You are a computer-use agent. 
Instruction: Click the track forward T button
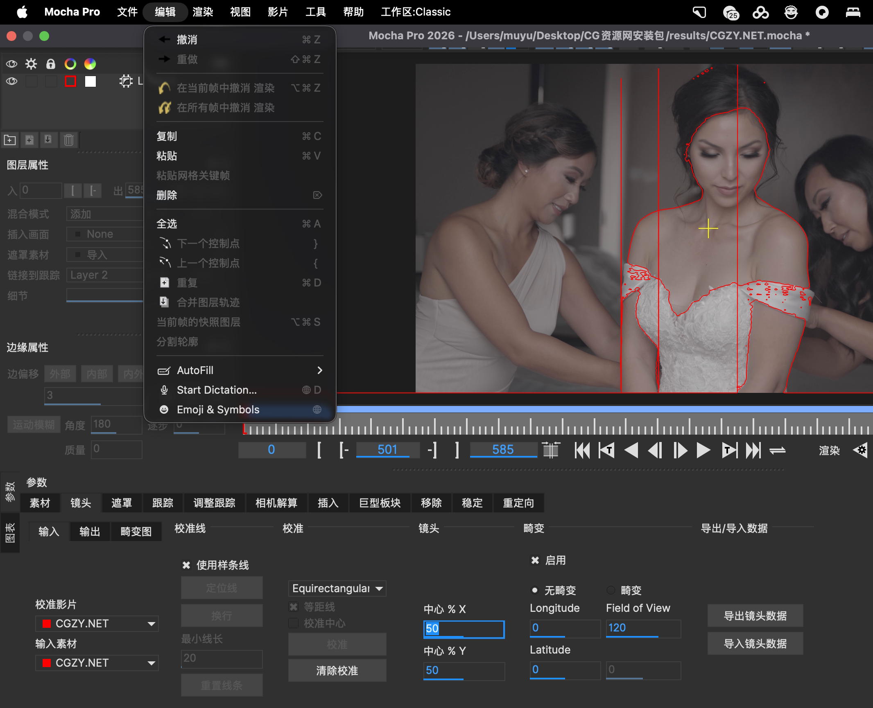pos(729,450)
